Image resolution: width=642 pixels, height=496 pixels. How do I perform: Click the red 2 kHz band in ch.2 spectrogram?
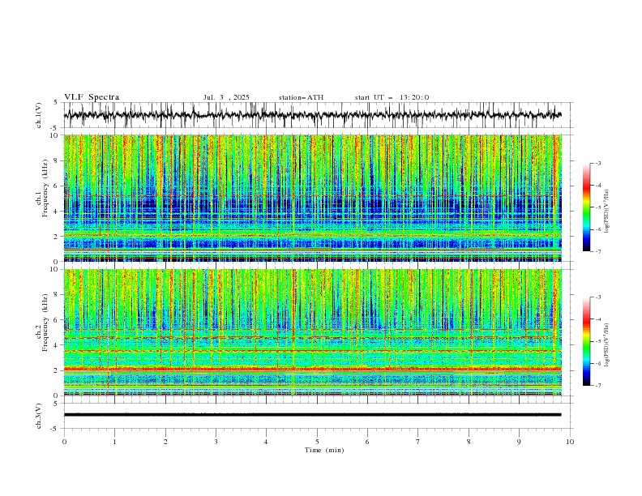coord(312,369)
